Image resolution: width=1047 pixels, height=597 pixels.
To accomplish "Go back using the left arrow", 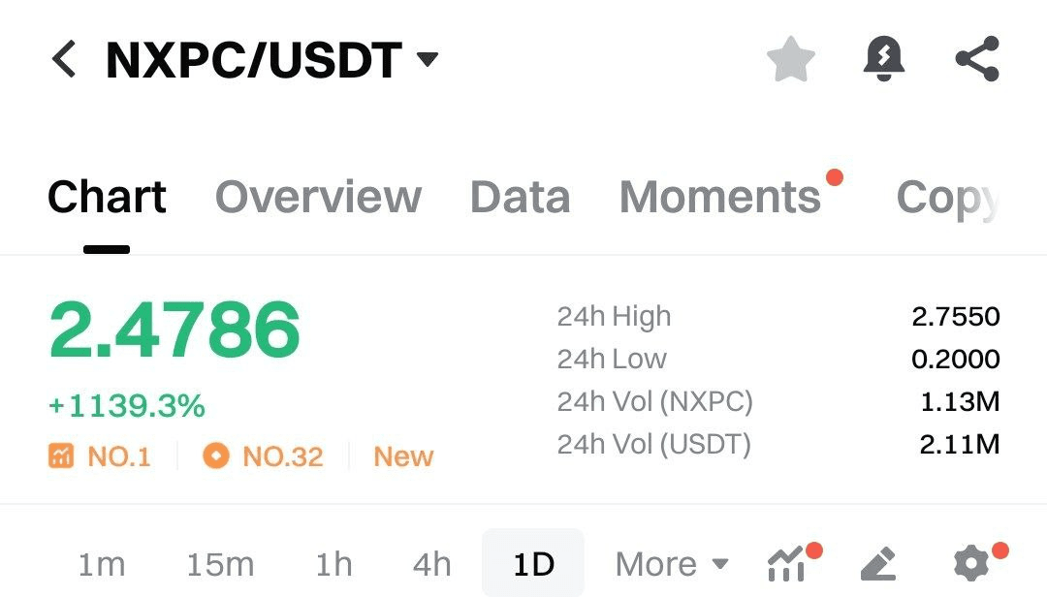I will [x=63, y=59].
